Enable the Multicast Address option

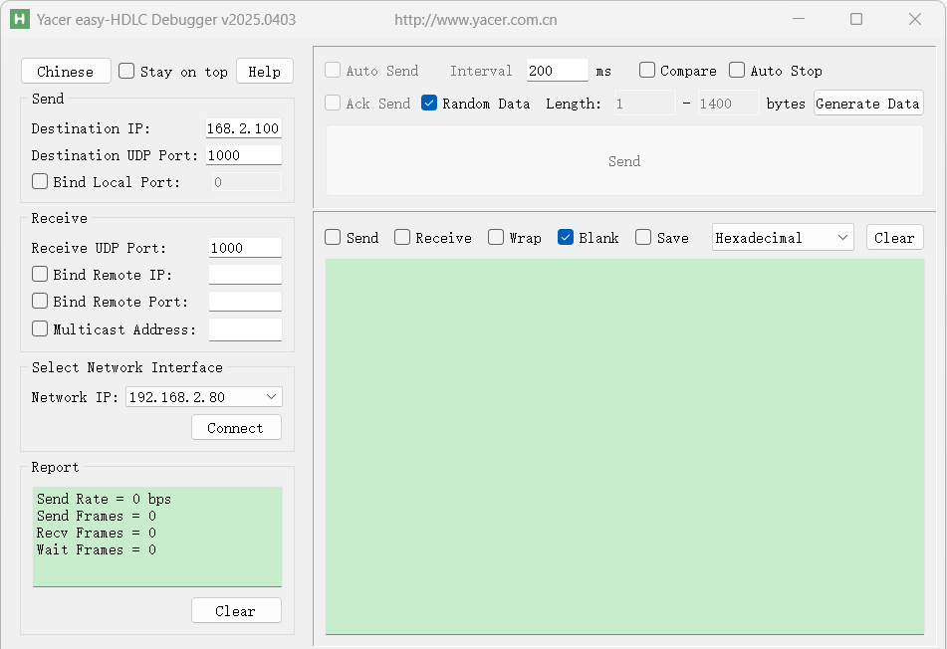tap(38, 327)
